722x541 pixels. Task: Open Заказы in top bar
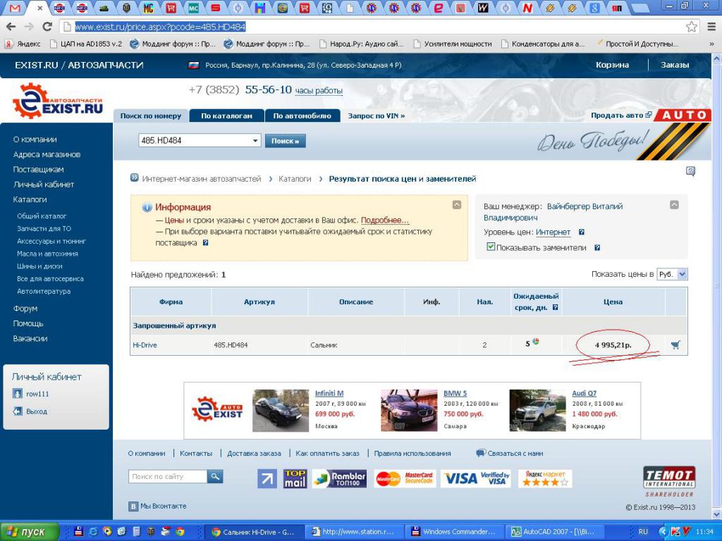pyautogui.click(x=675, y=65)
